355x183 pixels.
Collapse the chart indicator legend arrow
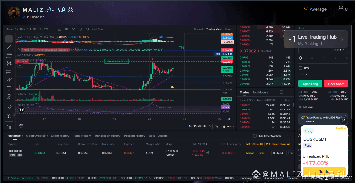20,65
